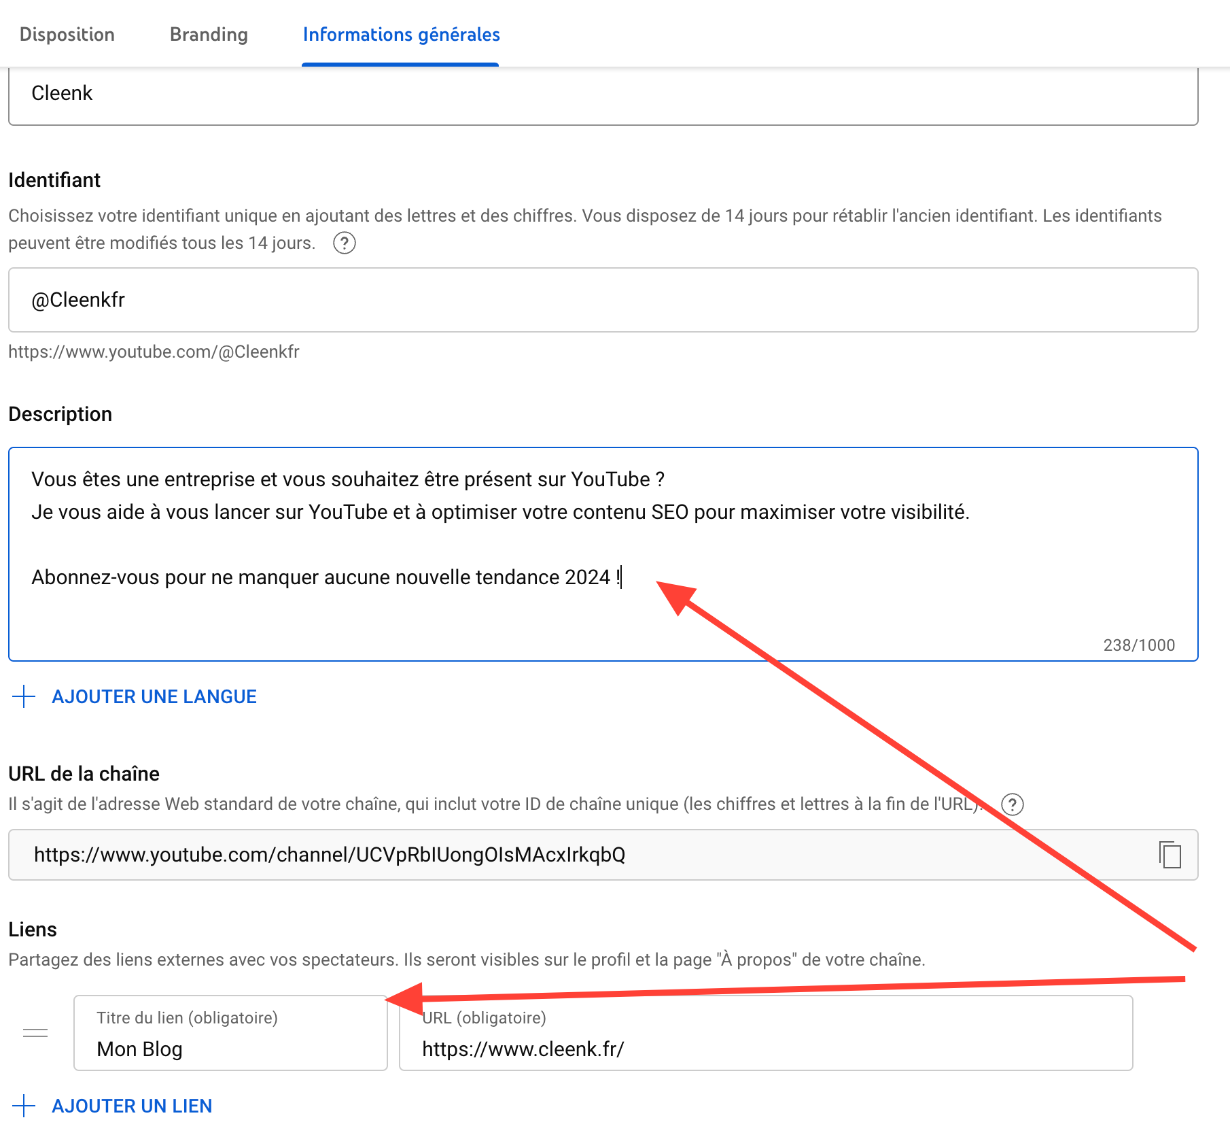Click the Liens heading
Screen dimensions: 1230x1137
click(33, 930)
